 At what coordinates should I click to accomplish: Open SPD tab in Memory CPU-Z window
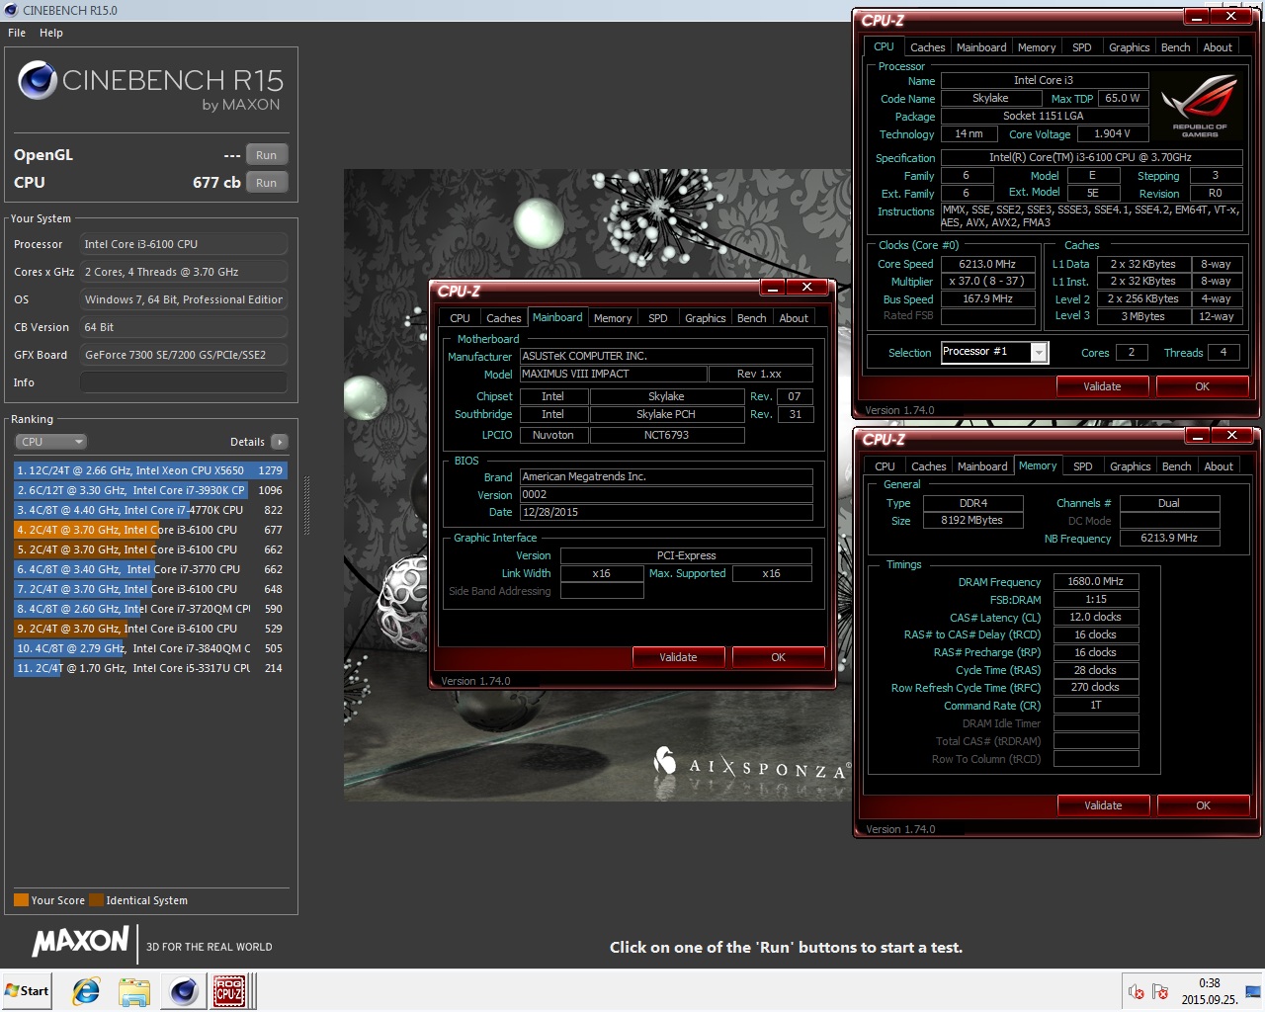click(1083, 466)
